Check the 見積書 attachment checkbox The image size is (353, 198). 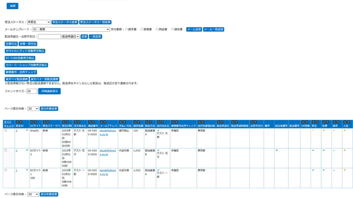pyautogui.click(x=142, y=29)
